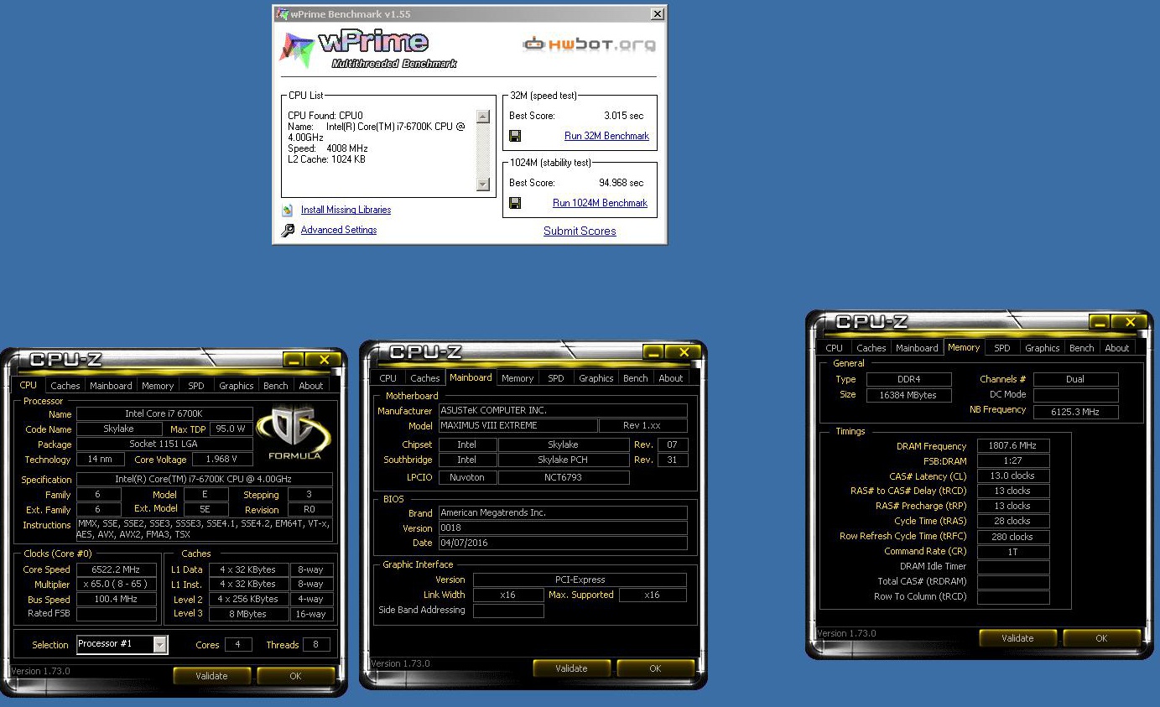This screenshot has width=1160, height=707.
Task: Click Bus Speed value 100.4 MHz
Action: [x=117, y=600]
